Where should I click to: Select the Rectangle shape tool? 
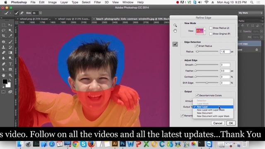10,70
